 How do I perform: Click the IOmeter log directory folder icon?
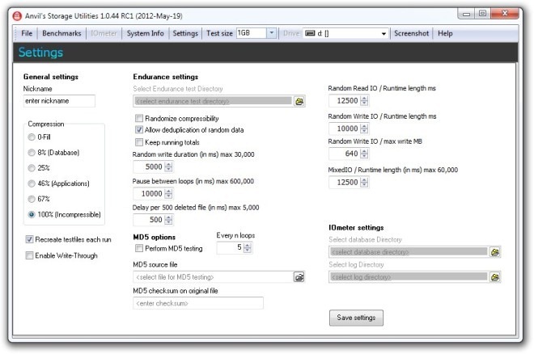coord(495,277)
